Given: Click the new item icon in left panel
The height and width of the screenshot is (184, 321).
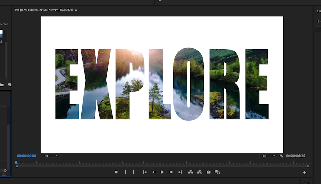Looking at the screenshot, I should pos(10,85).
